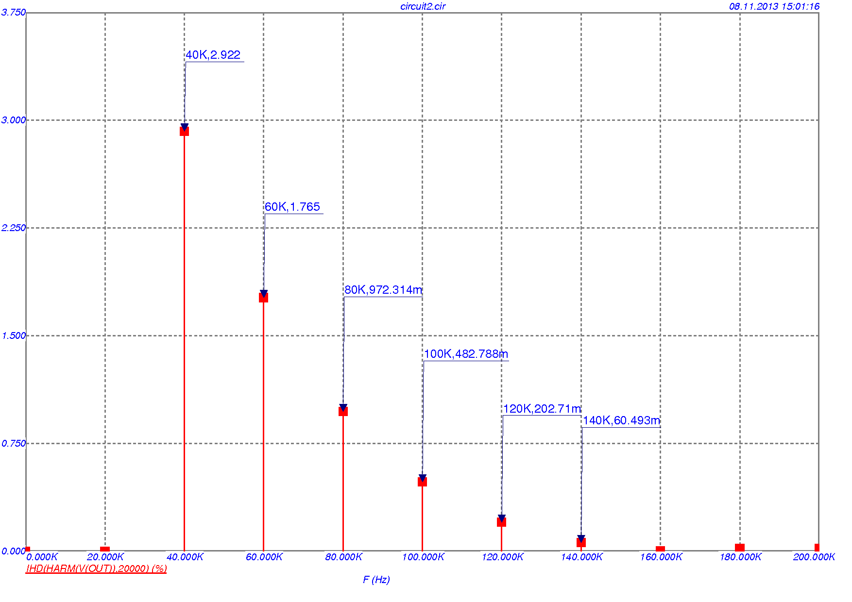Click the red marker at 180K on baseline

740,548
